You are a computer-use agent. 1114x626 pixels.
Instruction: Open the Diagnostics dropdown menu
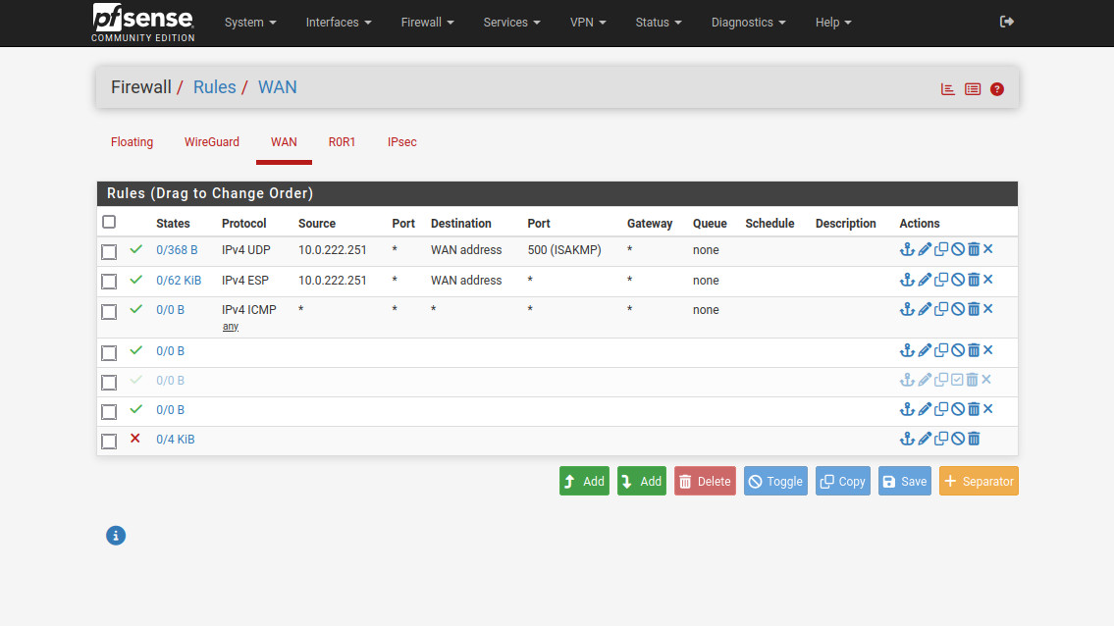tap(748, 23)
